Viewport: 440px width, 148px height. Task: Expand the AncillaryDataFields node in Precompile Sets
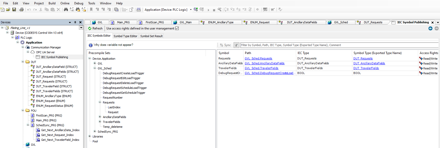click(x=100, y=117)
